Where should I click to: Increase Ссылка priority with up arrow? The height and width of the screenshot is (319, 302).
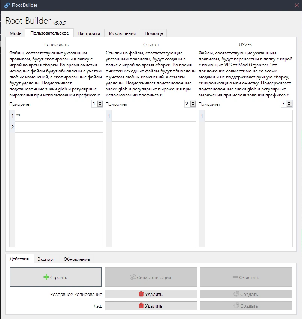click(x=193, y=102)
